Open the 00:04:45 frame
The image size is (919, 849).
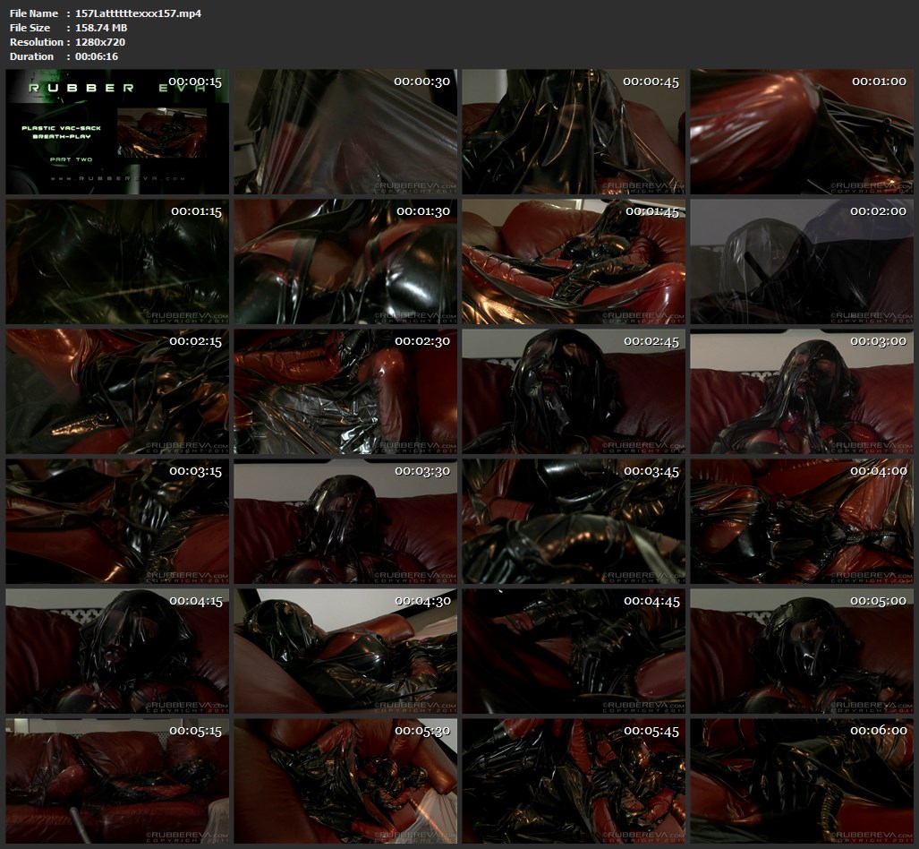[574, 651]
